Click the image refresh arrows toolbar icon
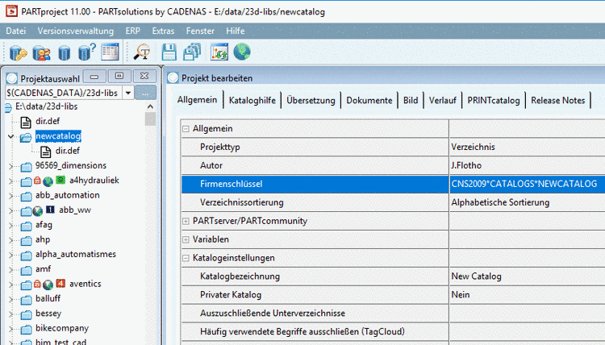The image size is (605, 345). (x=219, y=52)
